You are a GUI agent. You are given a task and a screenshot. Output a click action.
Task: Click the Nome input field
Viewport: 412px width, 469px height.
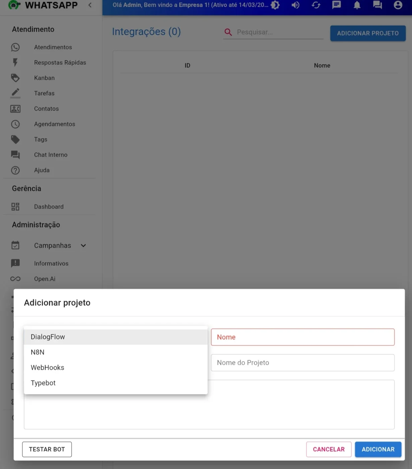pos(303,337)
